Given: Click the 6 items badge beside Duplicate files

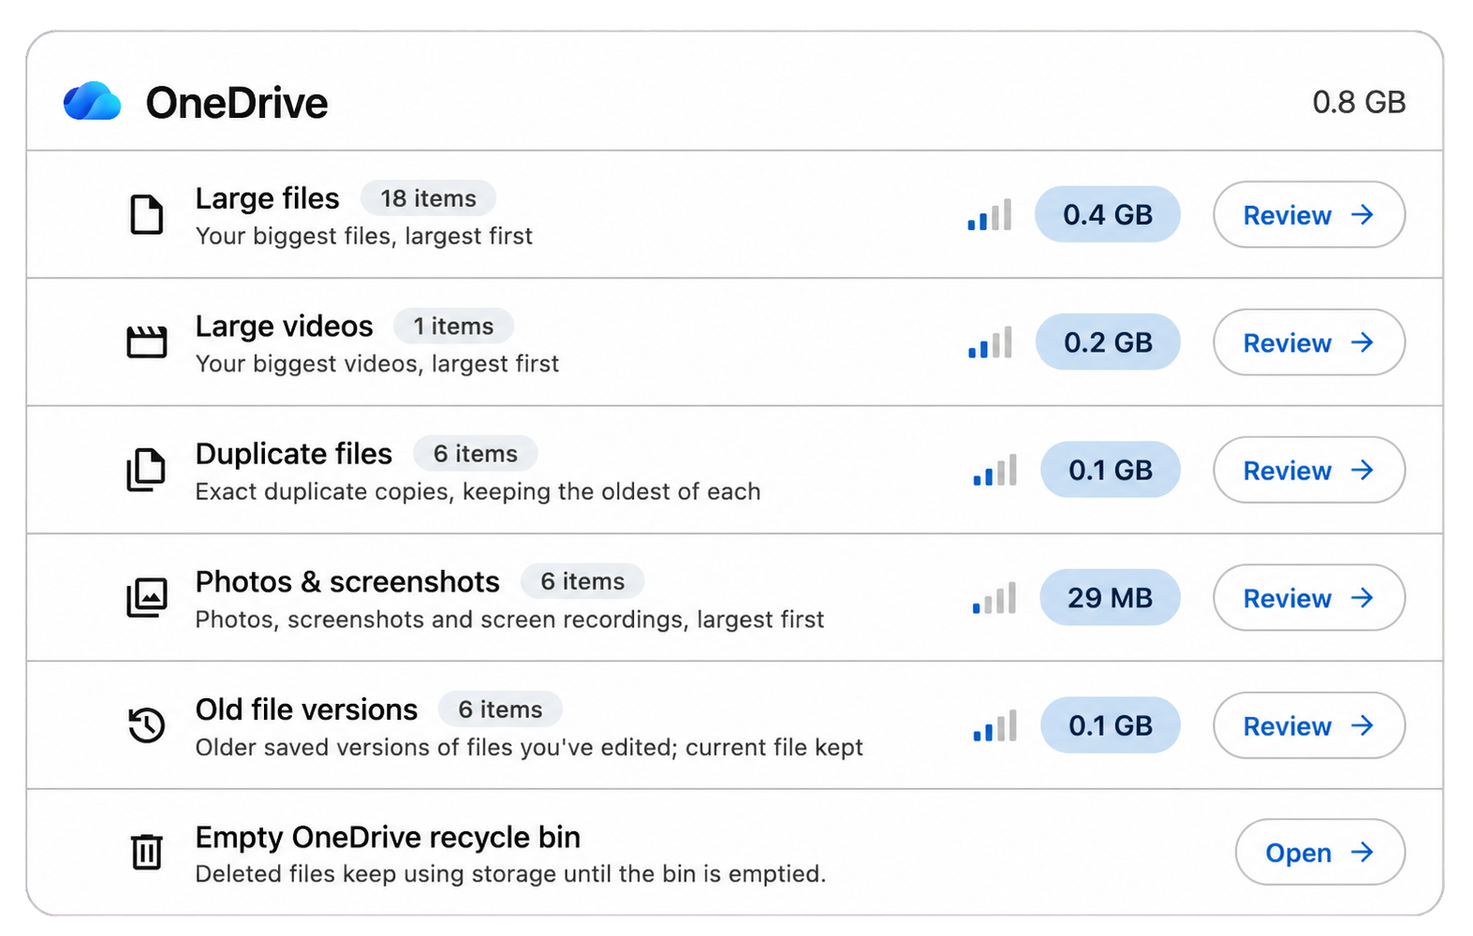Looking at the screenshot, I should coord(475,454).
